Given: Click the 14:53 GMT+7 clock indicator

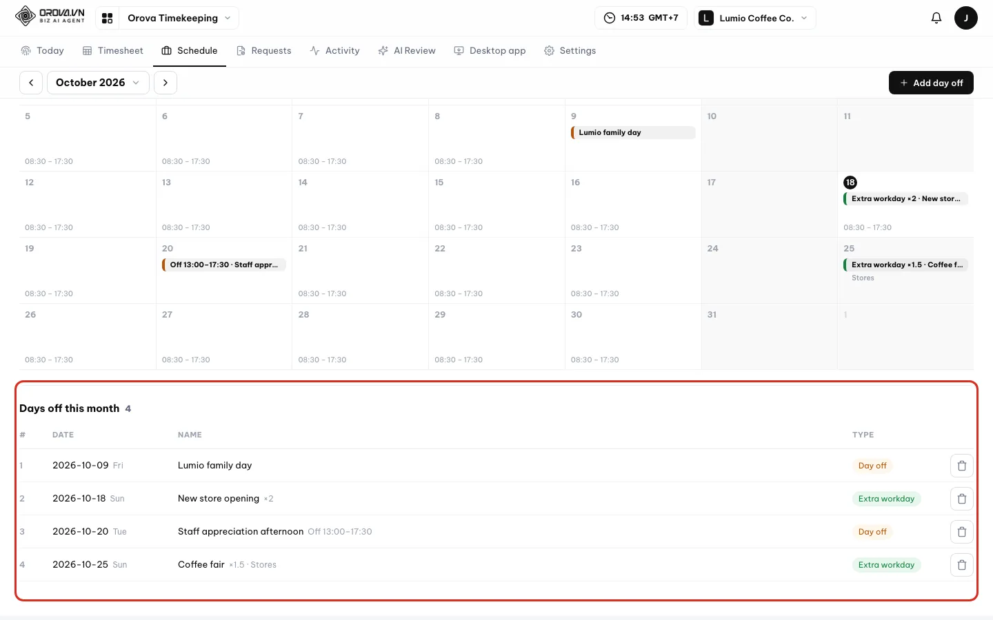Looking at the screenshot, I should (641, 18).
